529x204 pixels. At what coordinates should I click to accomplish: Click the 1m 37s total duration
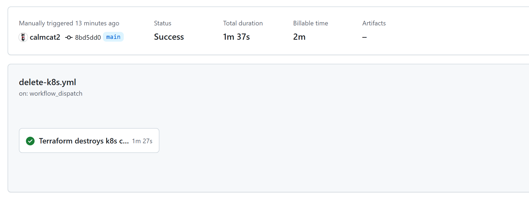236,37
